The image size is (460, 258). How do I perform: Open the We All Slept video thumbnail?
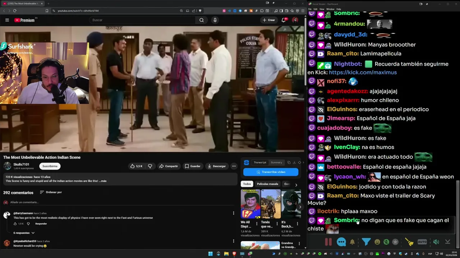(x=250, y=204)
